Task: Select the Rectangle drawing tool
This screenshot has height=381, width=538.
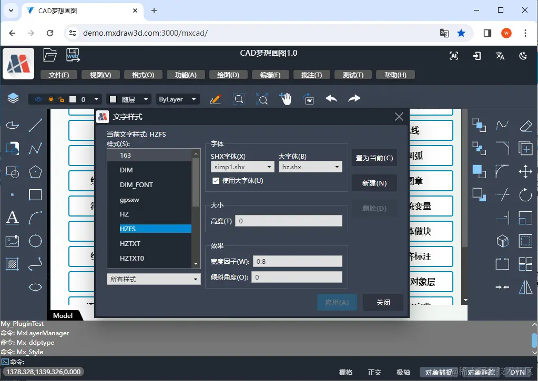Action: click(x=35, y=195)
